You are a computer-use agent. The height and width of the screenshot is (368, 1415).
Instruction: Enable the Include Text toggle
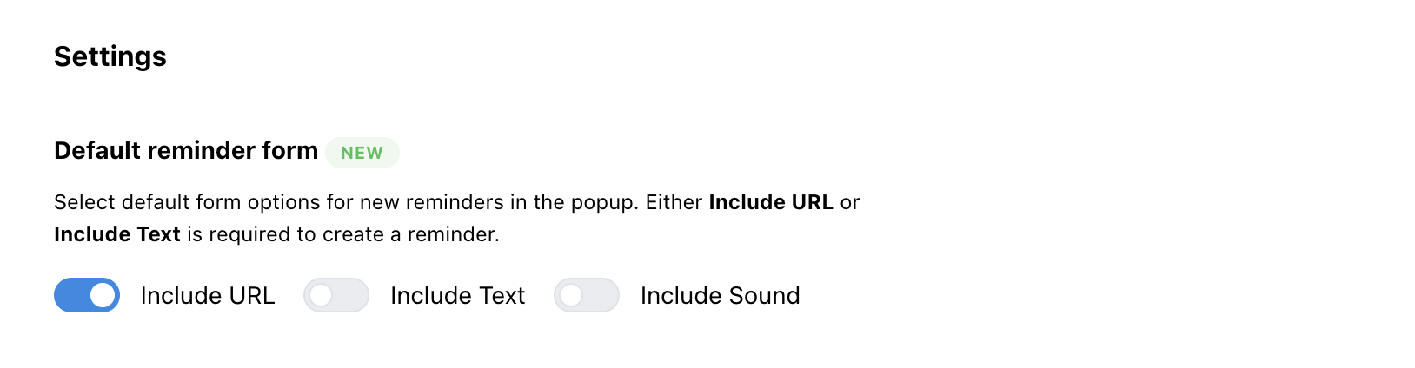tap(336, 295)
